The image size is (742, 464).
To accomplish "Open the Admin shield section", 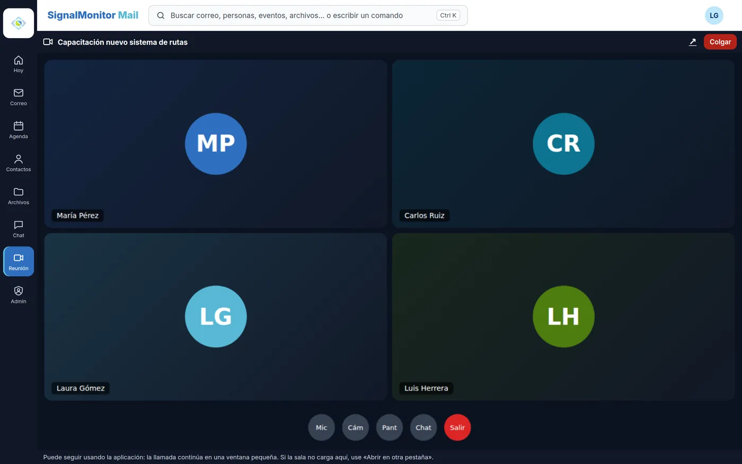I will 19,295.
